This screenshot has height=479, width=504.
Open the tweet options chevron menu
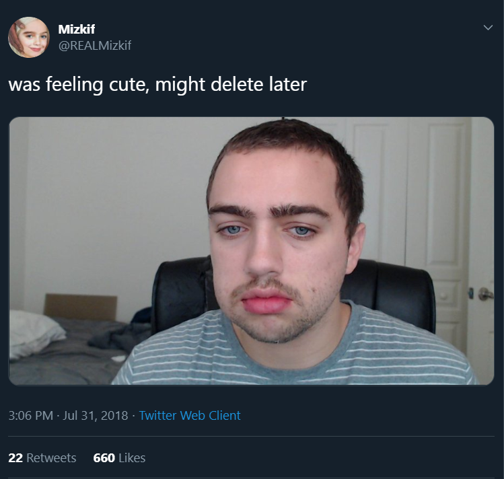click(488, 28)
